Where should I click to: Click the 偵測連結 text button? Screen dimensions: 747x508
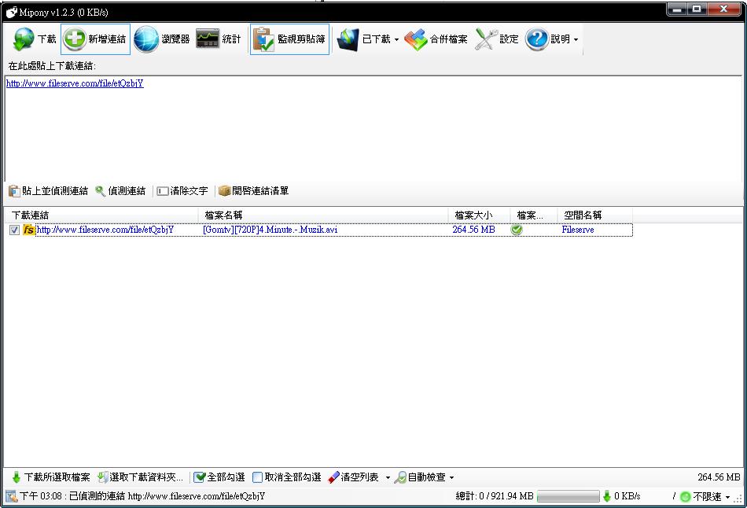(127, 191)
